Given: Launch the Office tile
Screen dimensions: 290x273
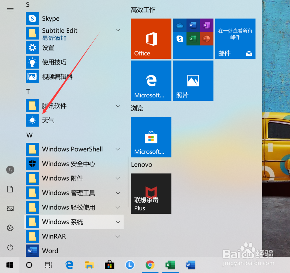Looking at the screenshot, I should click(151, 39).
